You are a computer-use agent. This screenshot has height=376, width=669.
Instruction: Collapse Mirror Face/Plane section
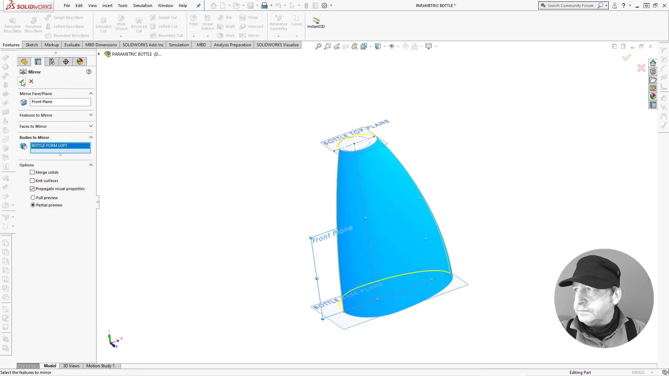click(x=91, y=93)
